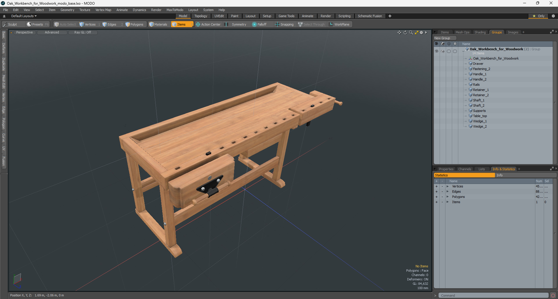Open the Default Layouts dropdown
Image resolution: width=558 pixels, height=299 pixels.
tap(24, 16)
